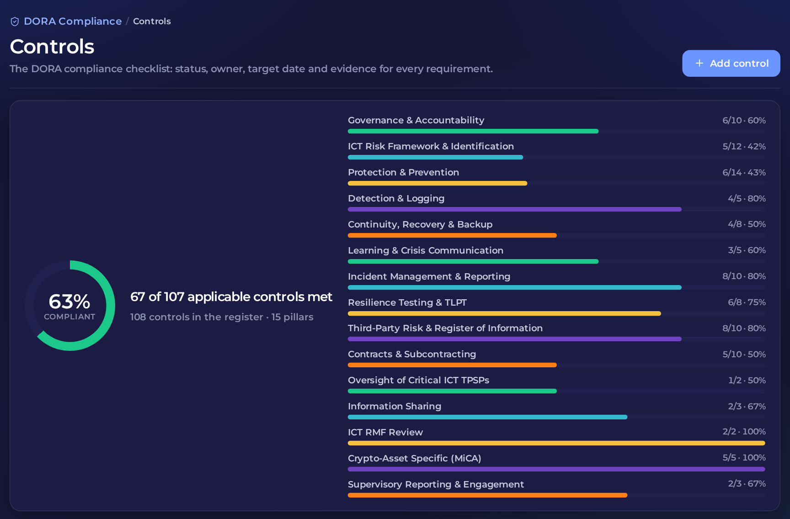Click the plus icon in Add control
The width and height of the screenshot is (790, 519).
point(699,64)
